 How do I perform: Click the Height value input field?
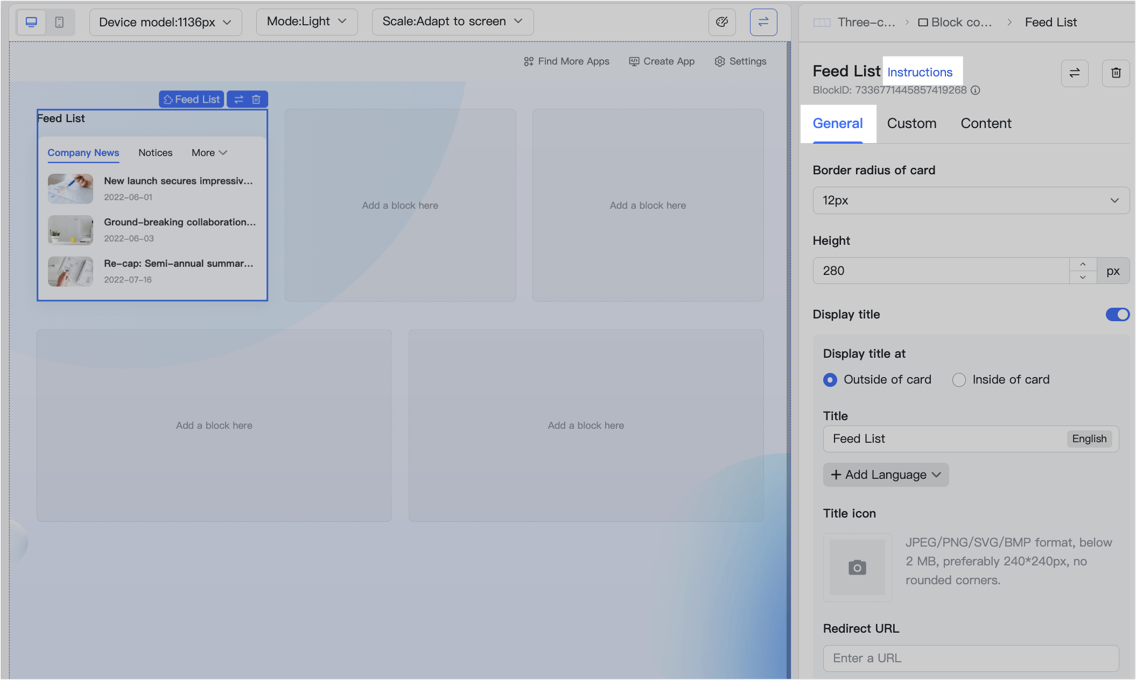pos(941,271)
